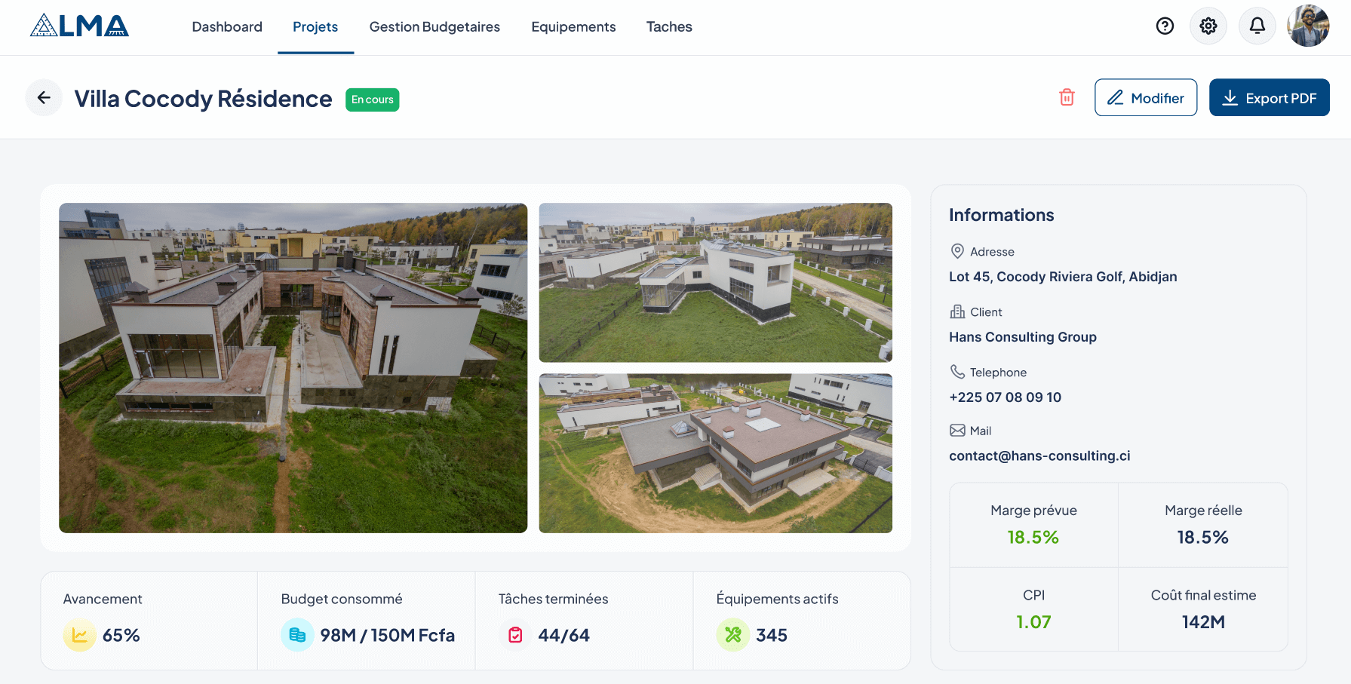Viewport: 1351px width, 684px height.
Task: Go back using the arrow button
Action: [44, 98]
